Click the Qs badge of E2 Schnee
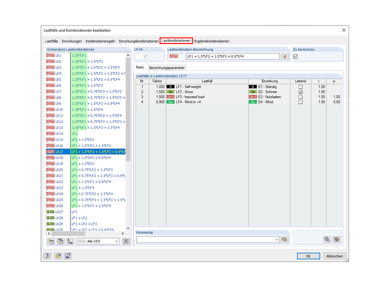 (253, 92)
